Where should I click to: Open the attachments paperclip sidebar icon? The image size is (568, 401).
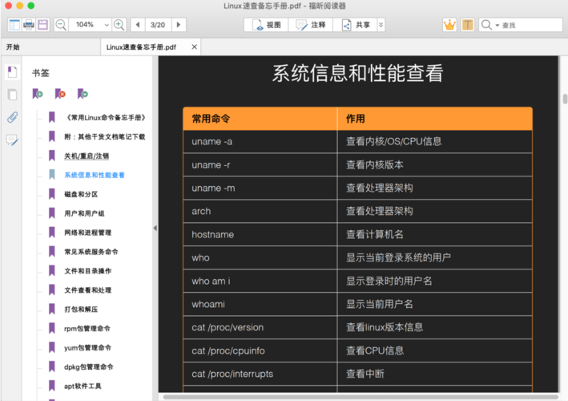click(12, 117)
